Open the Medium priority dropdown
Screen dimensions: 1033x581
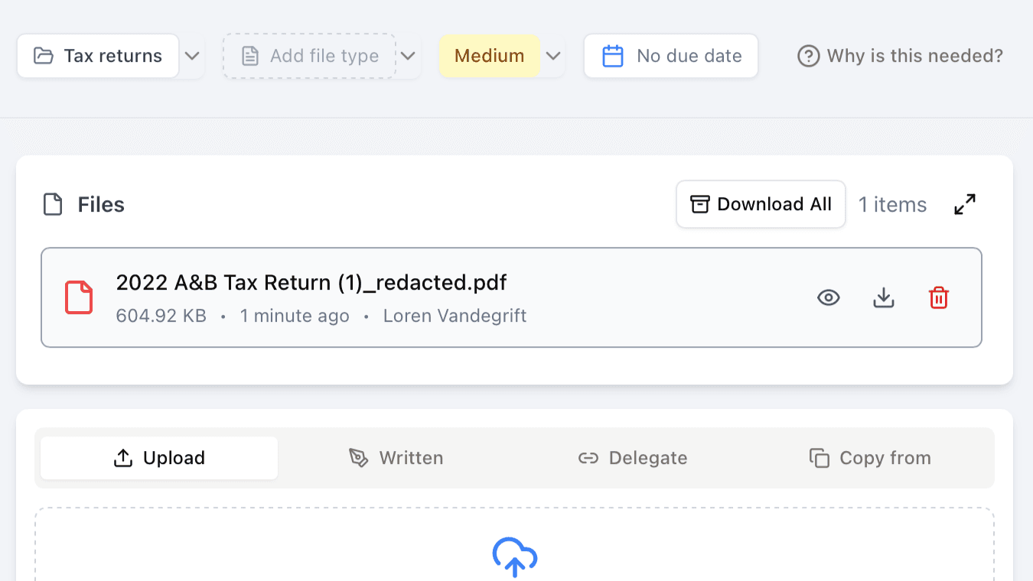pyautogui.click(x=553, y=55)
